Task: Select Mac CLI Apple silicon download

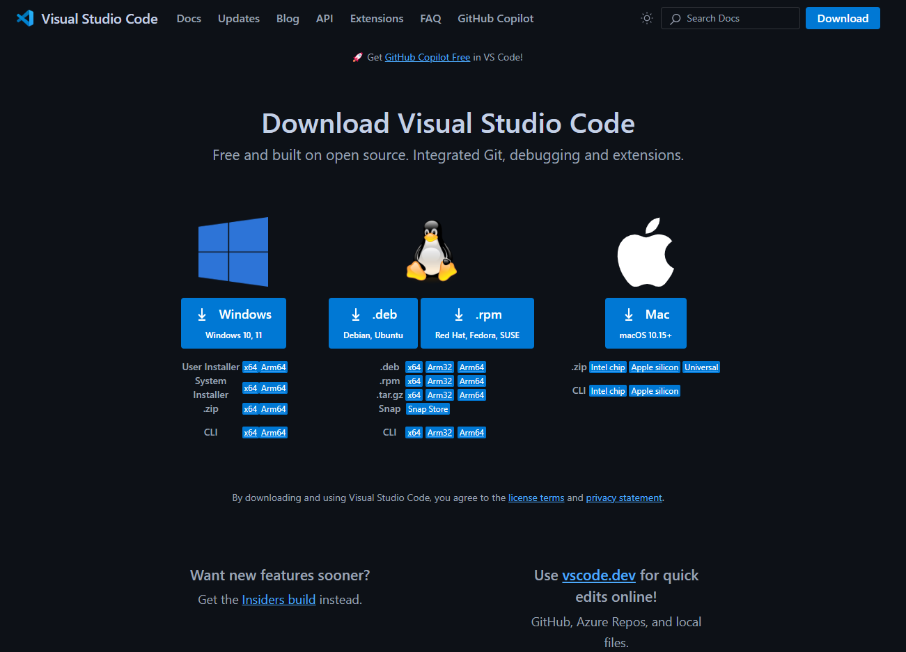Action: [x=655, y=391]
